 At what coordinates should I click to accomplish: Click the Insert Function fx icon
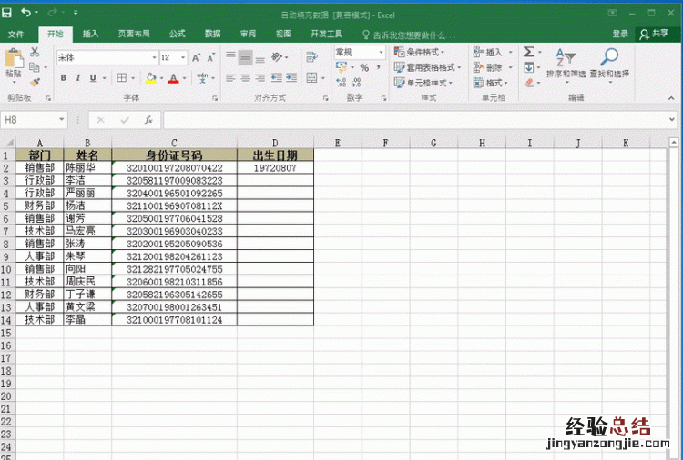point(148,120)
